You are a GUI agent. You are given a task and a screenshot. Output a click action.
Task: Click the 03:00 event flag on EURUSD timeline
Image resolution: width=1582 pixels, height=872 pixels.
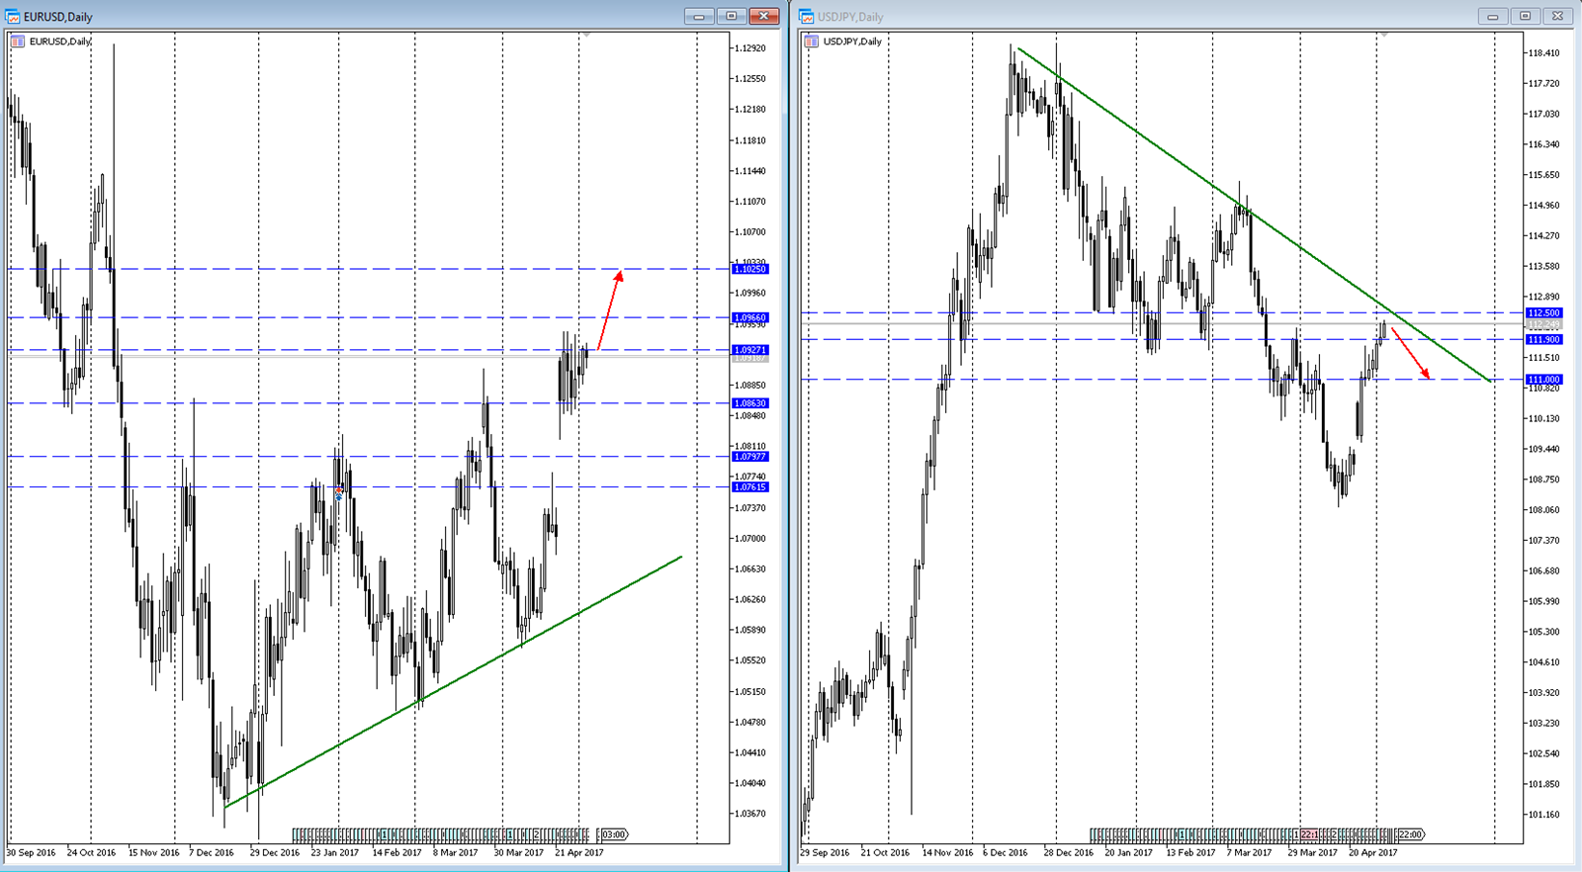tap(614, 834)
